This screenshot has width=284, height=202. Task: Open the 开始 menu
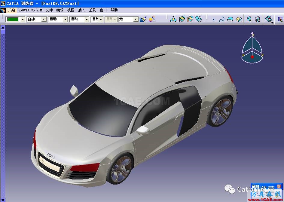click(x=11, y=10)
